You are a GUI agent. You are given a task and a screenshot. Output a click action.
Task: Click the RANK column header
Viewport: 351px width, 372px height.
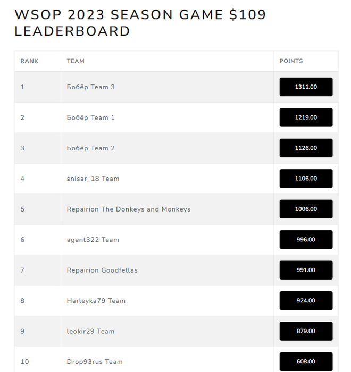point(29,61)
